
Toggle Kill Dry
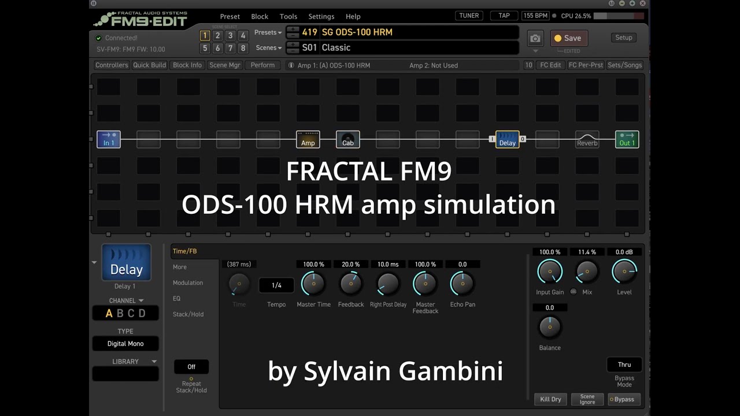point(550,399)
